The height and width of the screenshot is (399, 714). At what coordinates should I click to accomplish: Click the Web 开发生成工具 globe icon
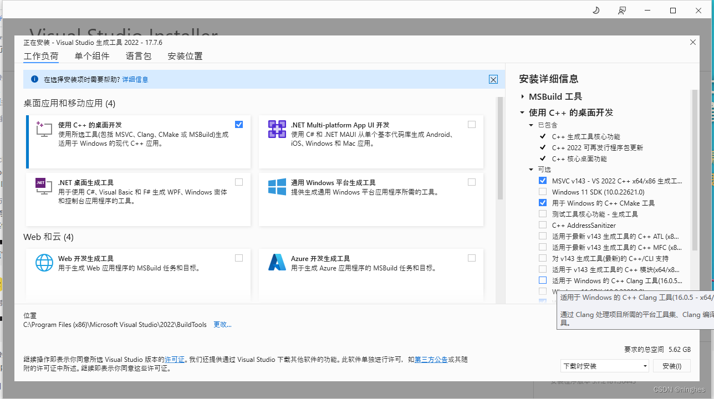click(x=44, y=263)
